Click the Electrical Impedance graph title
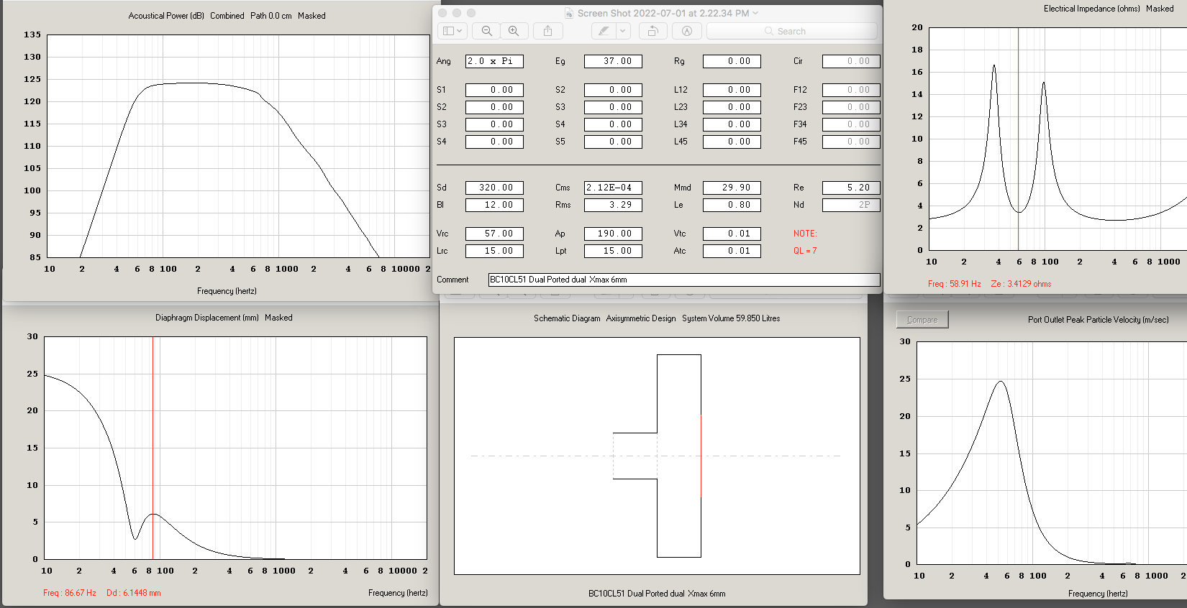Image resolution: width=1187 pixels, height=608 pixels. [1109, 9]
